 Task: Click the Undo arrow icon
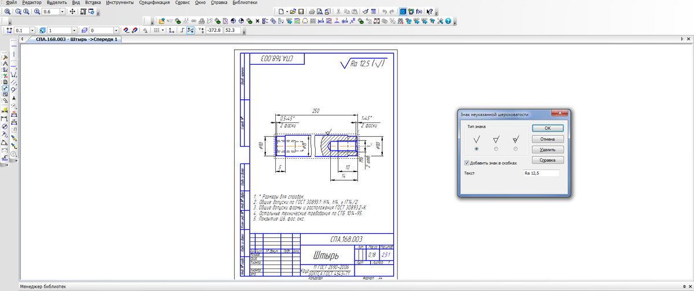(385, 12)
